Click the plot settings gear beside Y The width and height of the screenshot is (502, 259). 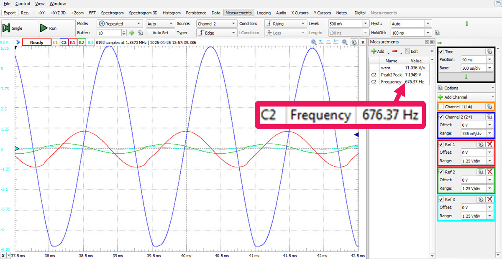pos(354,42)
